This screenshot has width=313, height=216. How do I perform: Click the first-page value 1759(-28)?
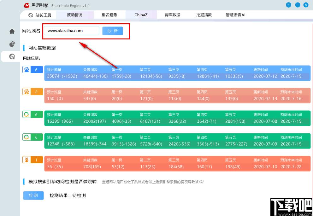point(121,76)
